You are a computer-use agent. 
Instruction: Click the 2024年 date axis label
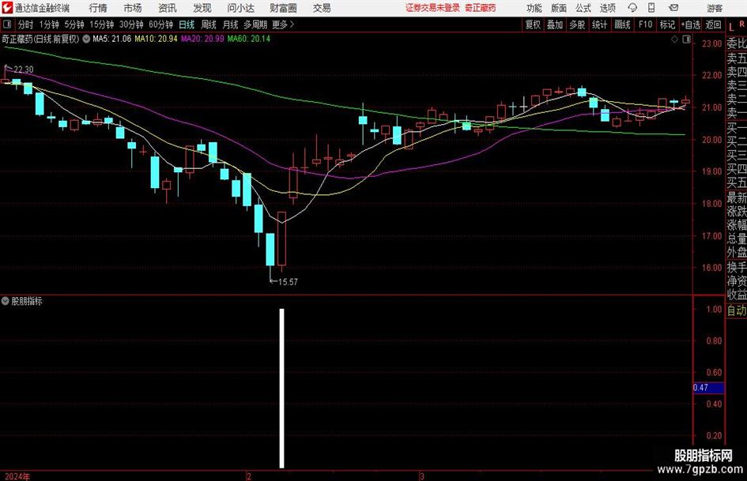coord(17,476)
